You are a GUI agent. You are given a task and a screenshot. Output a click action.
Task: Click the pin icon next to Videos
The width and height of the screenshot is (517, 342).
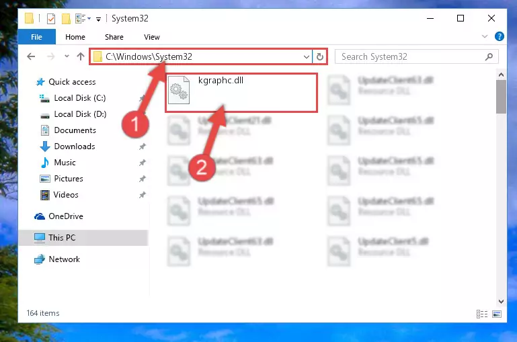[142, 195]
